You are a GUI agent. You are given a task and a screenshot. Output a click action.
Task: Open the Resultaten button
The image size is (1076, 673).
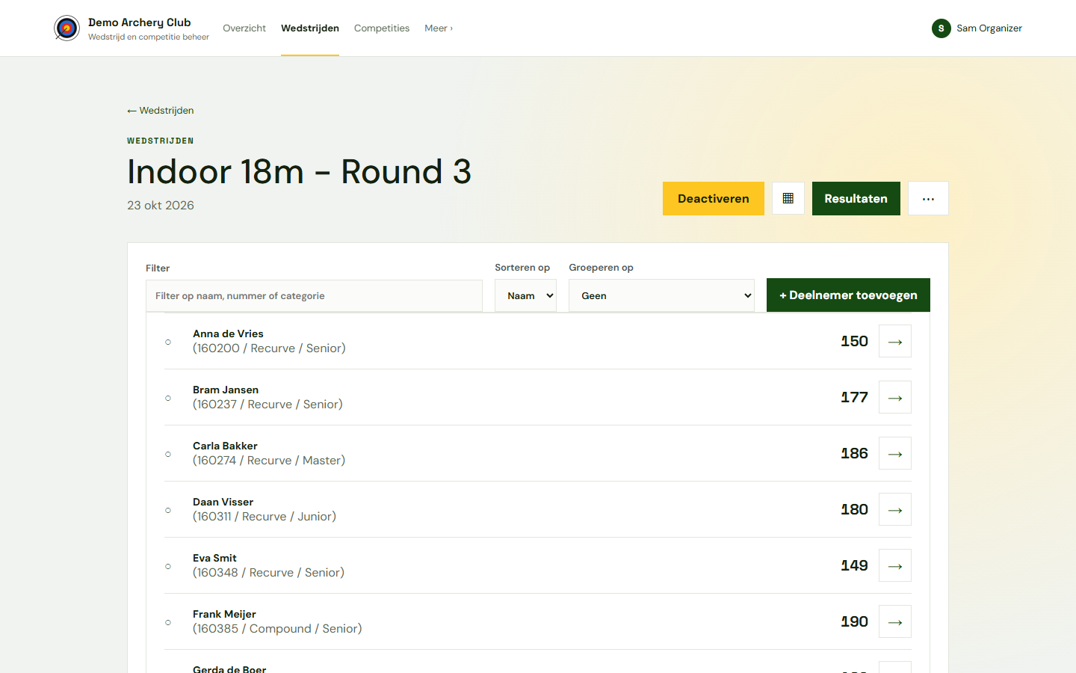pyautogui.click(x=856, y=198)
